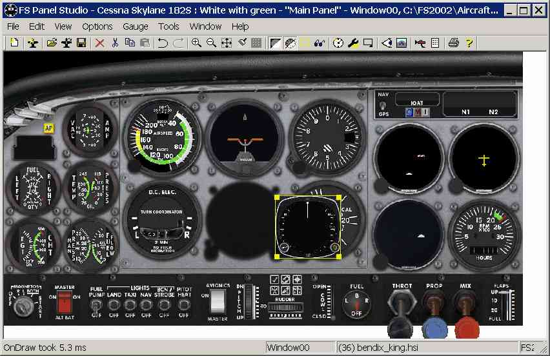Click the binoculars toolbar icon
Image resolution: width=550 pixels, height=356 pixels.
pos(319,43)
